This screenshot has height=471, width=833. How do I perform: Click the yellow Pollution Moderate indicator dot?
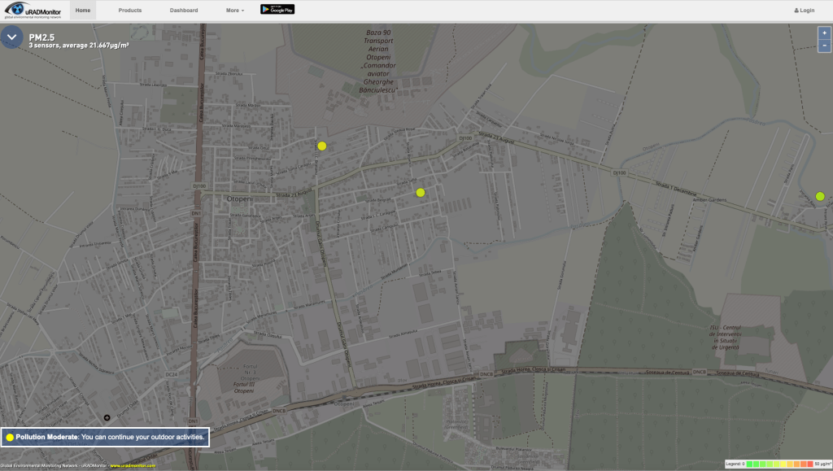10,438
